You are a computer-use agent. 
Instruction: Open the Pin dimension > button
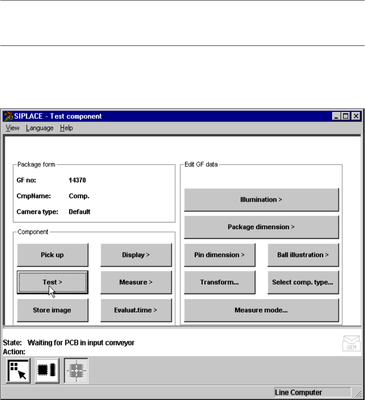coord(220,255)
